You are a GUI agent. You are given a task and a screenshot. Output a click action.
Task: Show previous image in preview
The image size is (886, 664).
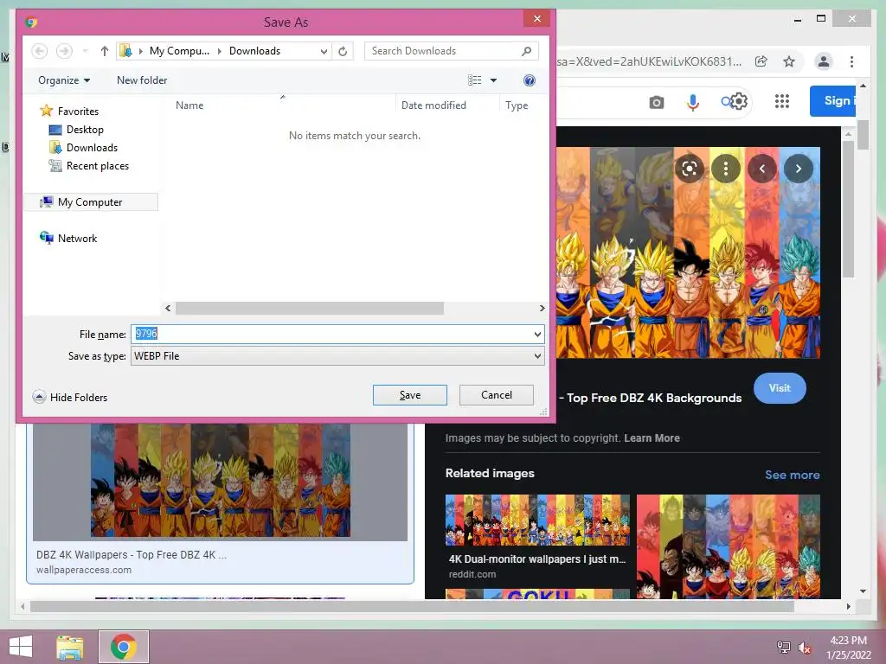coord(762,169)
